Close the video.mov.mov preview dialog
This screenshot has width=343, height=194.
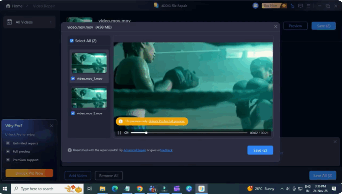276,27
